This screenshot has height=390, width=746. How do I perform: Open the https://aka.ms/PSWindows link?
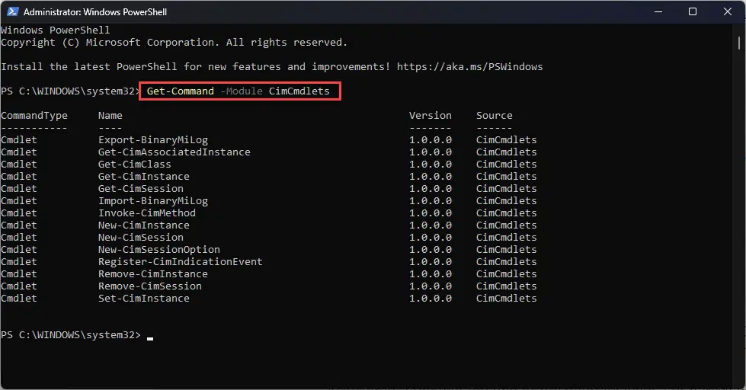[469, 66]
